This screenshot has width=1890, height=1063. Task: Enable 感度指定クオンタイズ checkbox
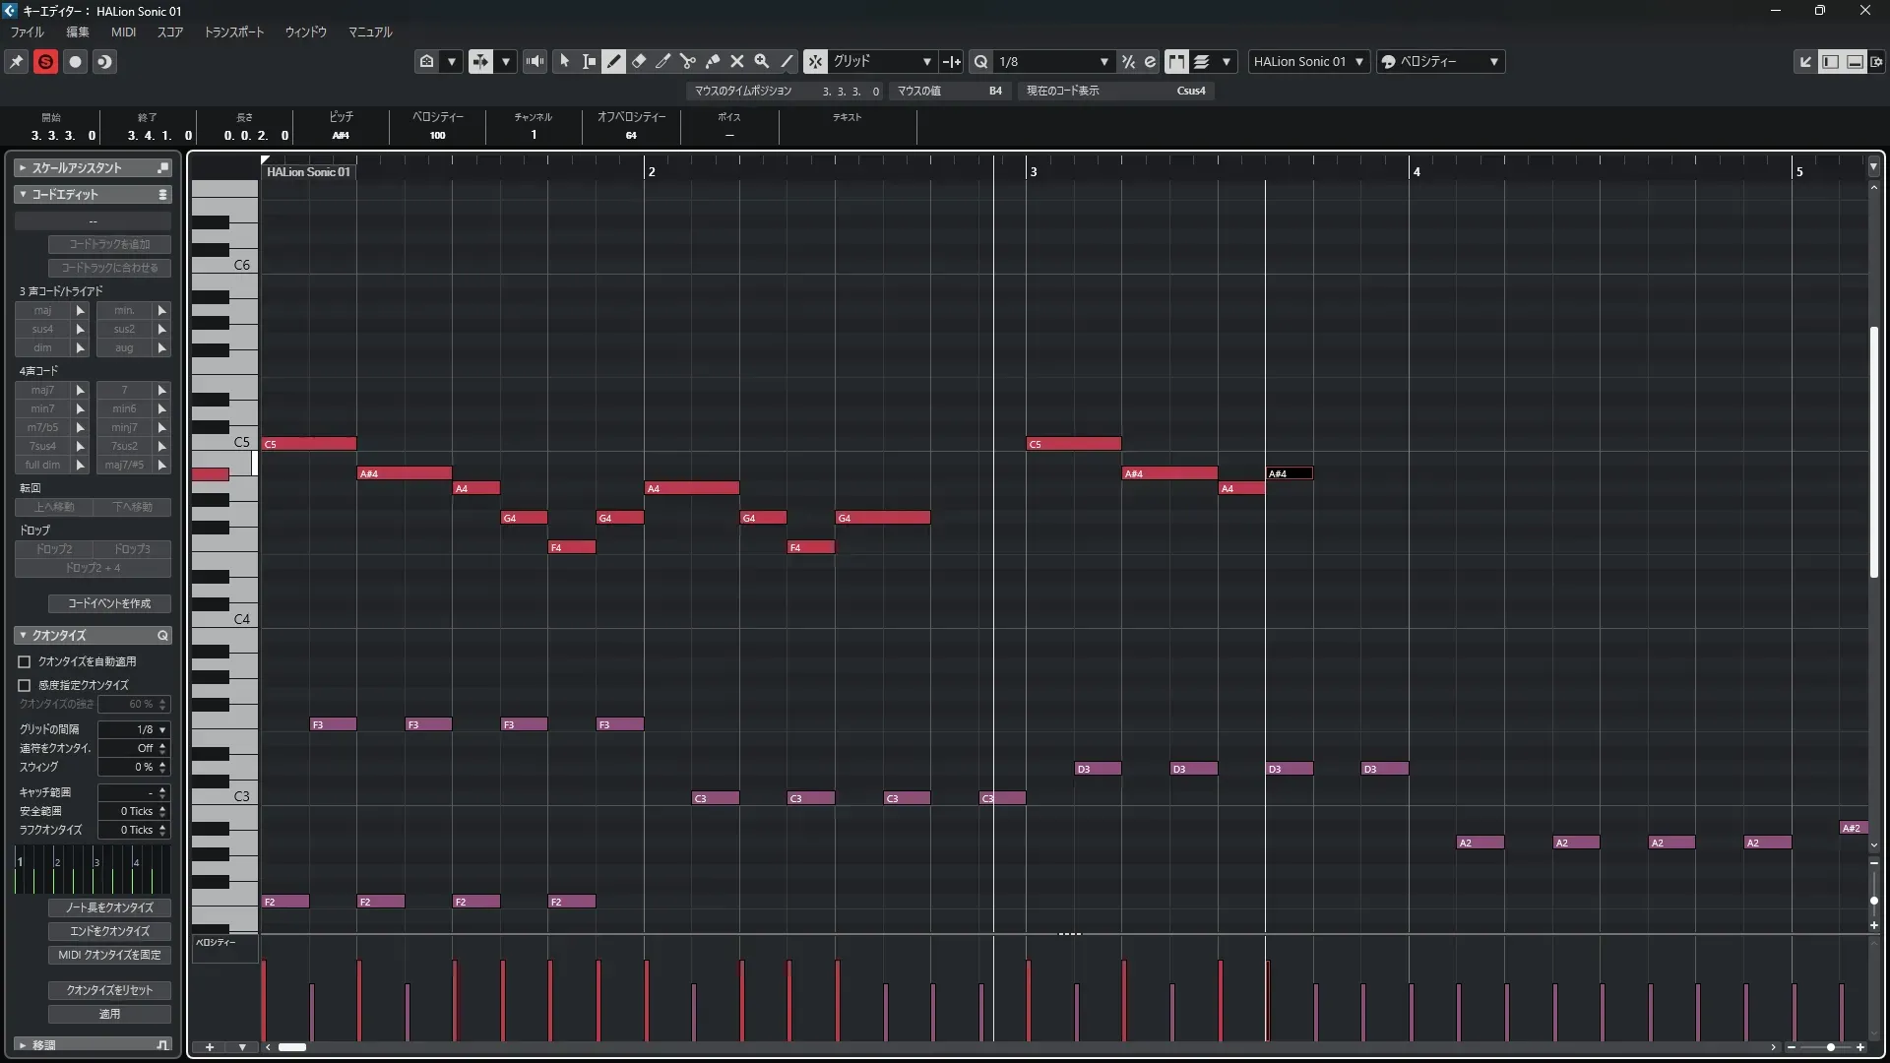(25, 685)
